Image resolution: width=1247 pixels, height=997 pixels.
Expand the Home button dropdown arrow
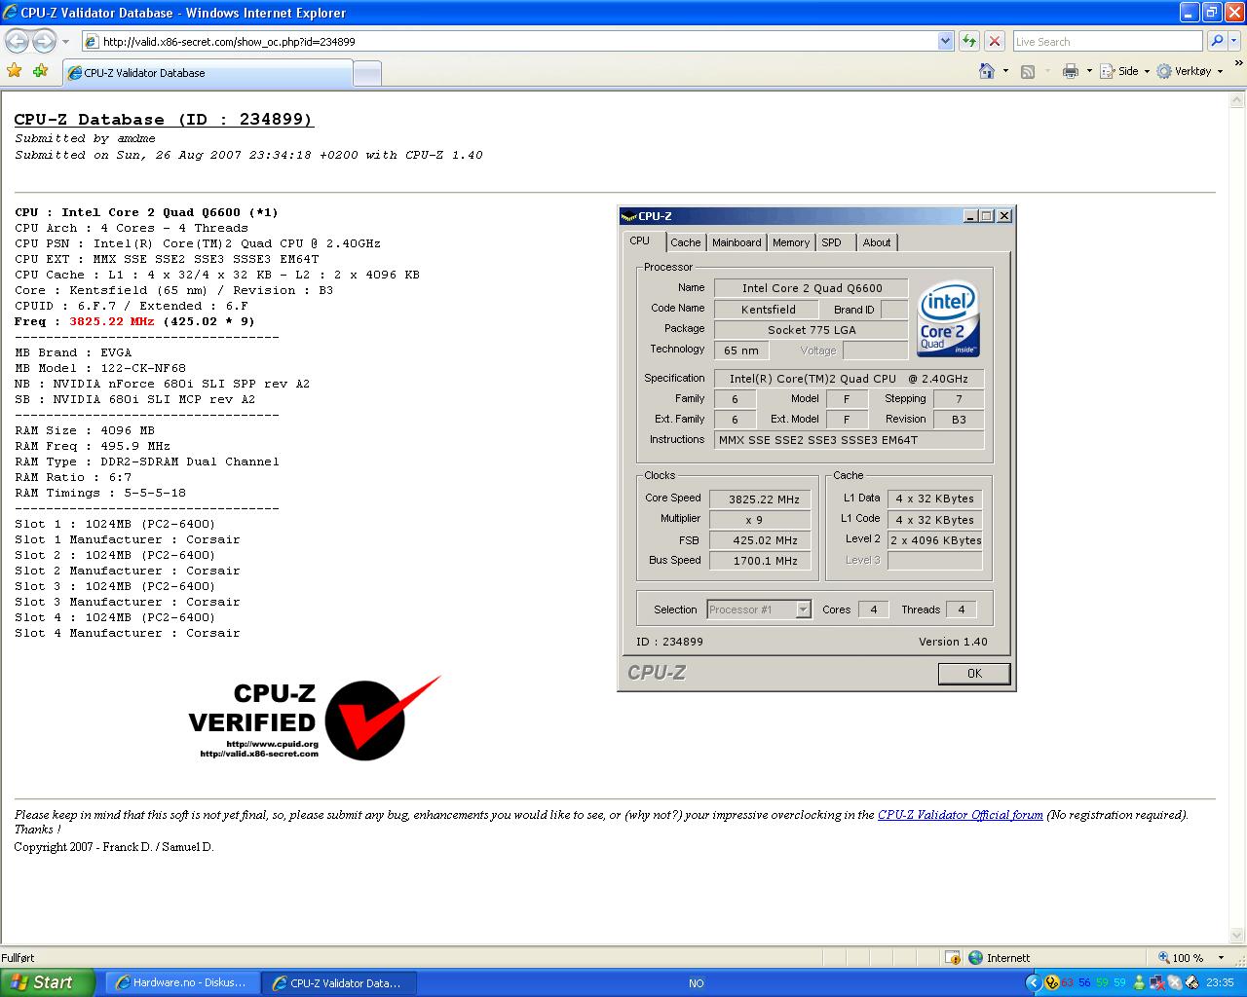click(1005, 71)
